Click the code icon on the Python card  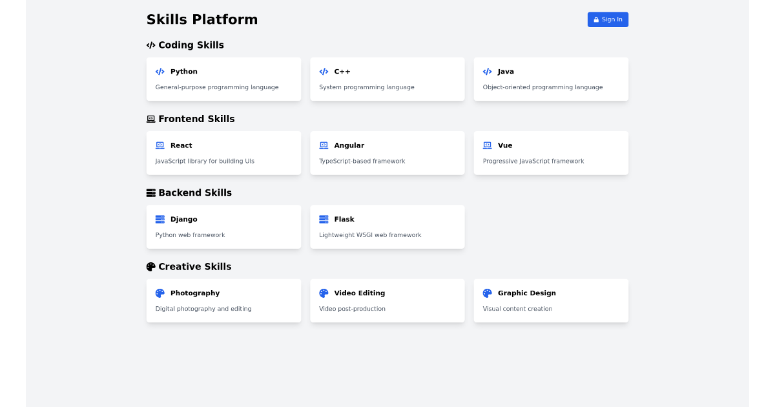coord(160,72)
